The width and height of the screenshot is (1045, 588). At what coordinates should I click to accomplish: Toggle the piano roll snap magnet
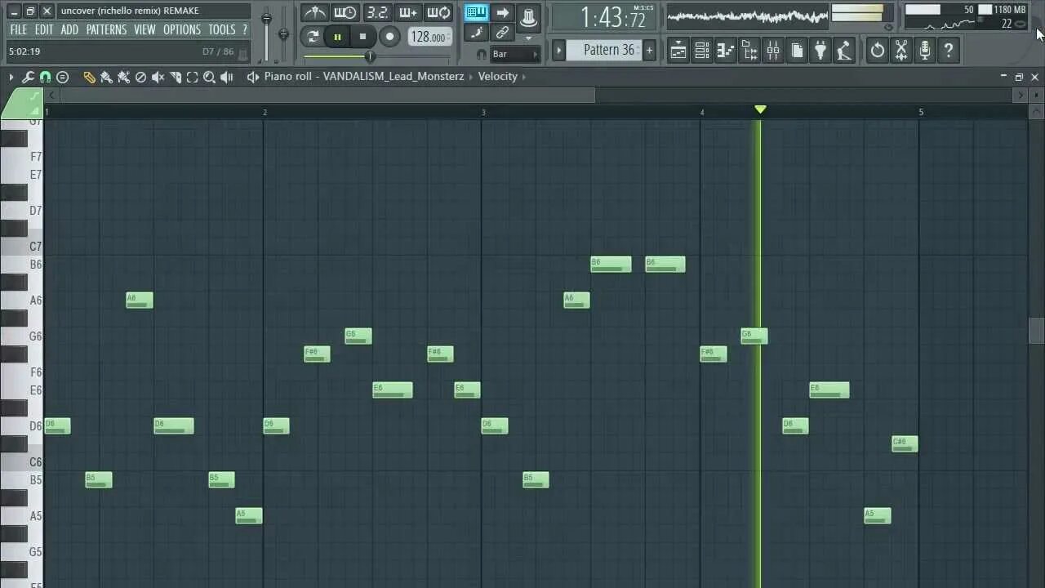(x=45, y=77)
